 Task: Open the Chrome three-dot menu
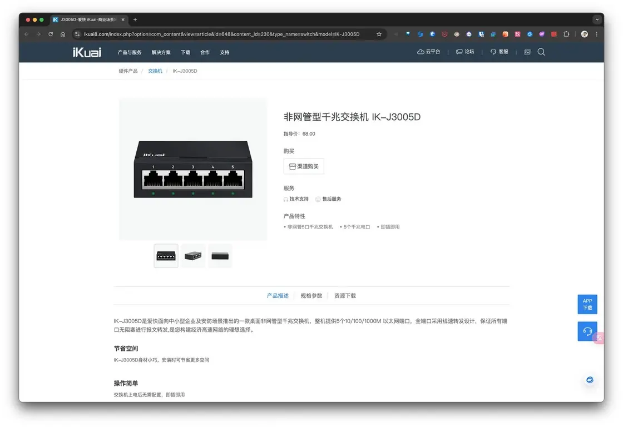pos(596,34)
